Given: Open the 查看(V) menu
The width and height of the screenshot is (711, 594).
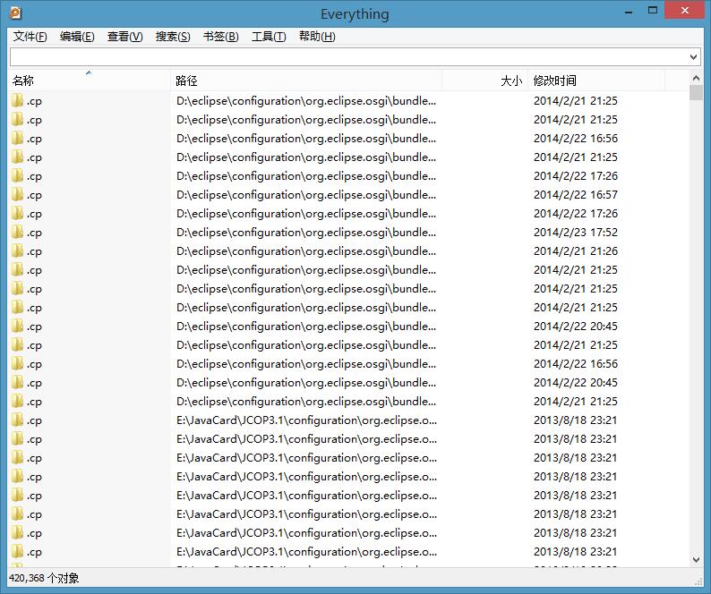Looking at the screenshot, I should 124,37.
